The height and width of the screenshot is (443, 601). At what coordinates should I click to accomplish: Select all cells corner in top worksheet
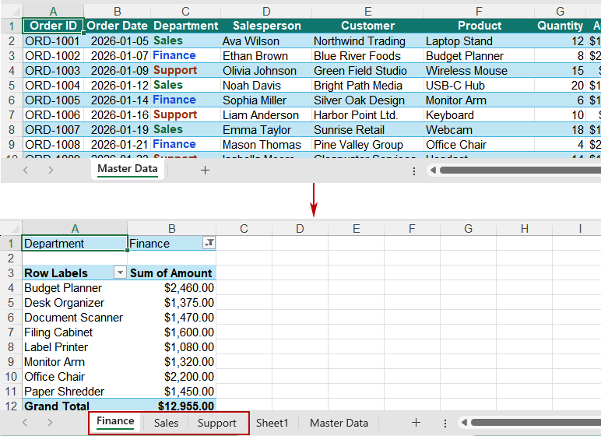coord(12,12)
